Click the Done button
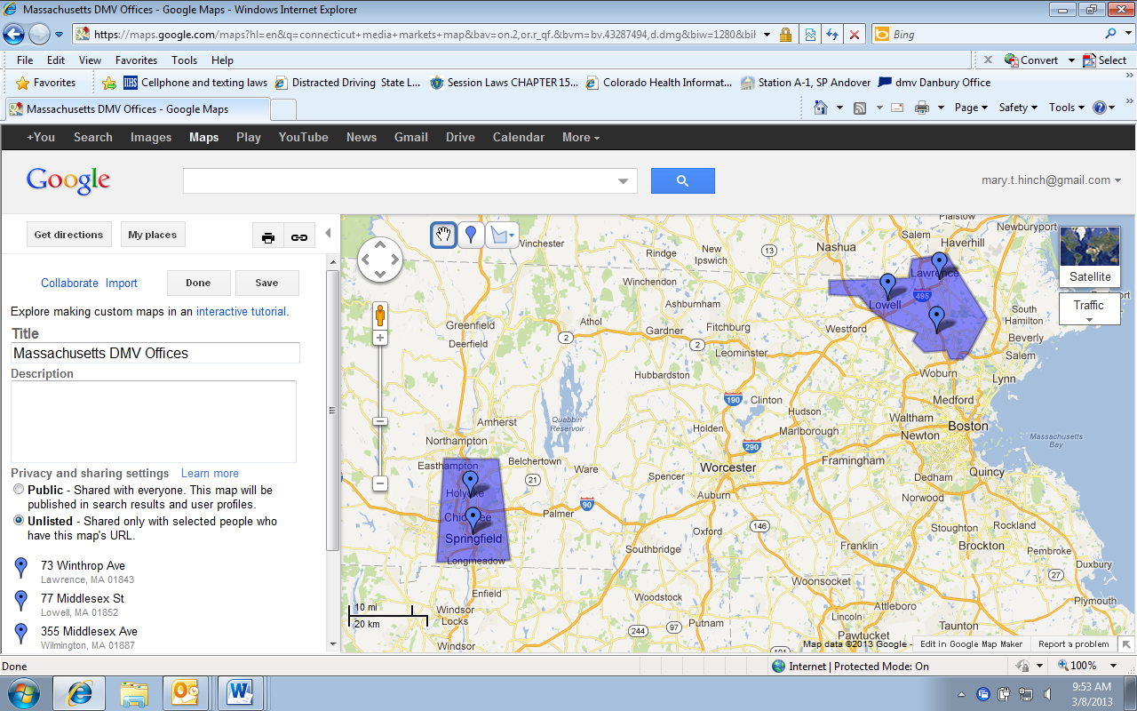This screenshot has height=711, width=1137. (198, 283)
